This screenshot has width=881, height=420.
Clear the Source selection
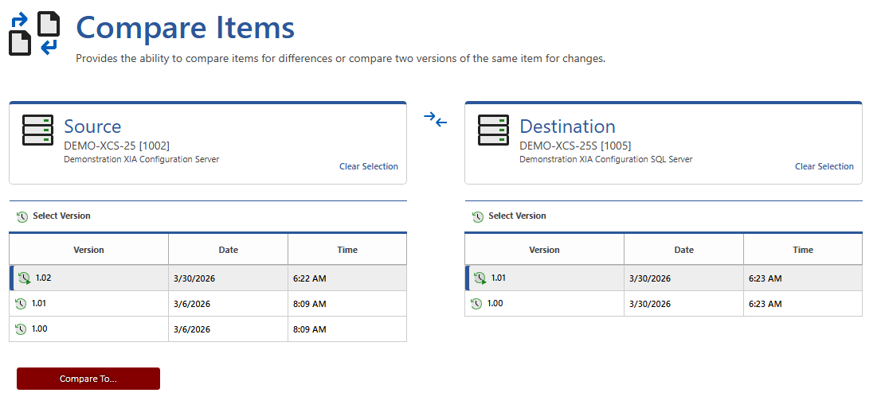[x=368, y=166]
